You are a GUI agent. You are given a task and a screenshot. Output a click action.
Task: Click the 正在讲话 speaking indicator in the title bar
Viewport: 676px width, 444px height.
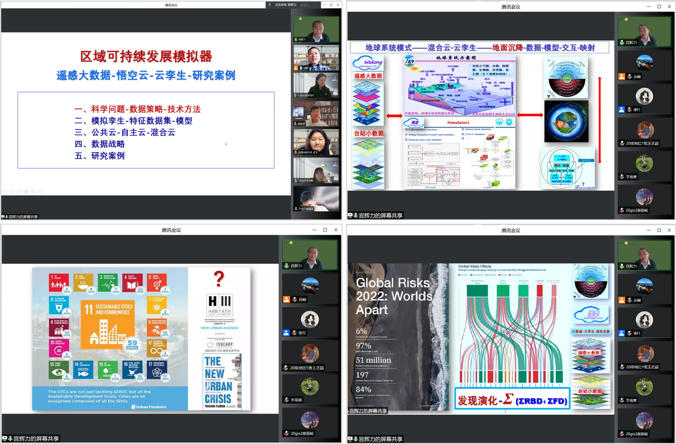(x=285, y=5)
